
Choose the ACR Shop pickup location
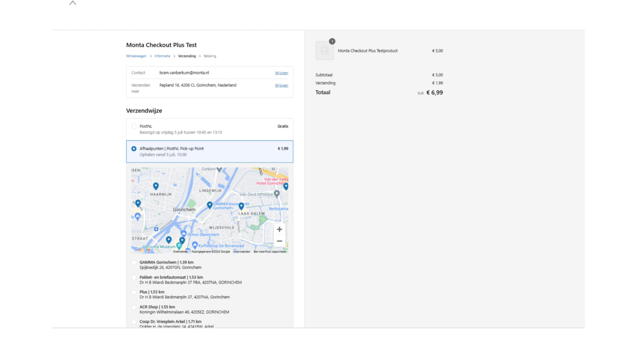(134, 307)
